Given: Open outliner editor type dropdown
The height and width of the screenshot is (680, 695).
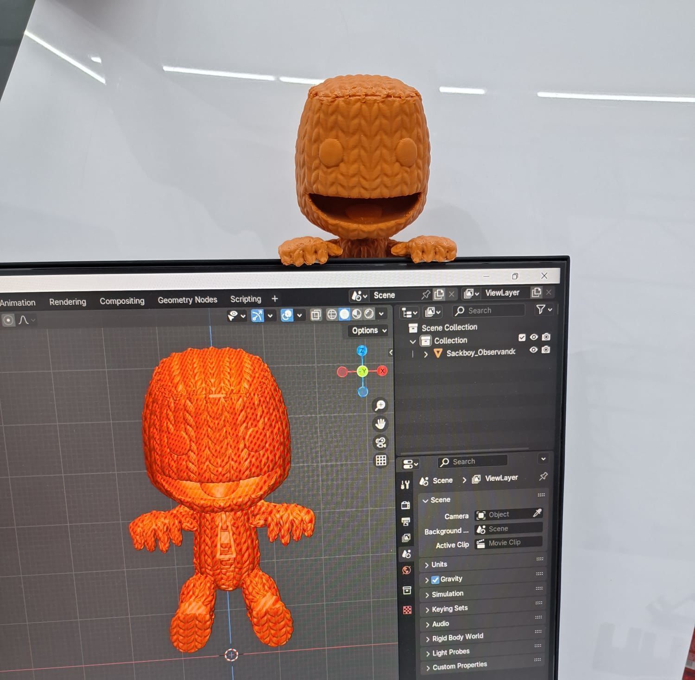Looking at the screenshot, I should tap(410, 313).
